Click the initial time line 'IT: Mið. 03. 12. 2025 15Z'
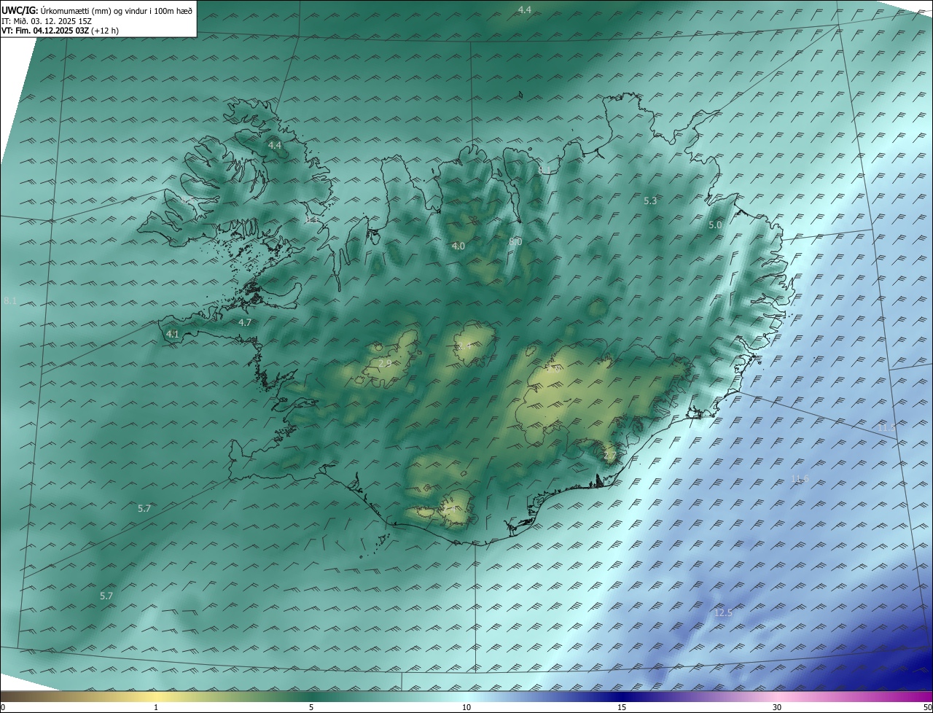The height and width of the screenshot is (713, 933). pyautogui.click(x=47, y=20)
